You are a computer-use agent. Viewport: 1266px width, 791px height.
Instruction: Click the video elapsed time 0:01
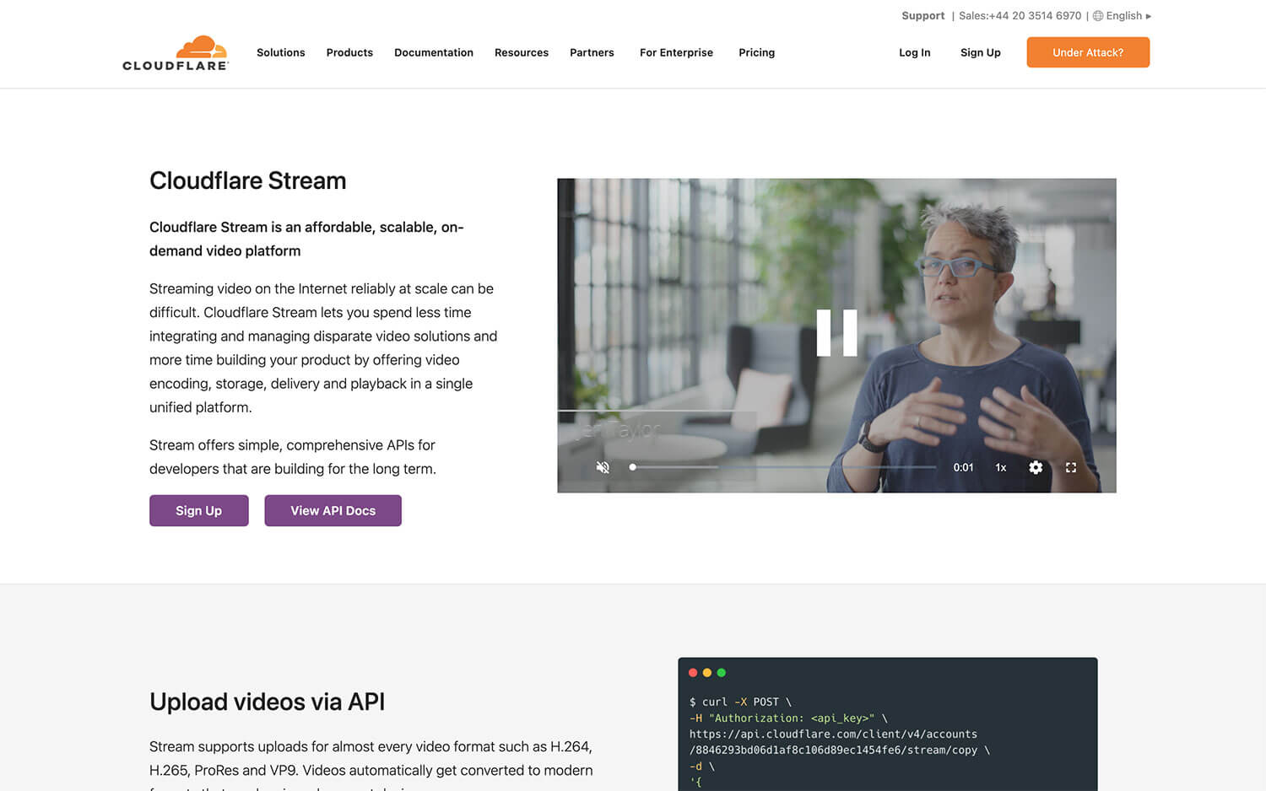pos(963,467)
